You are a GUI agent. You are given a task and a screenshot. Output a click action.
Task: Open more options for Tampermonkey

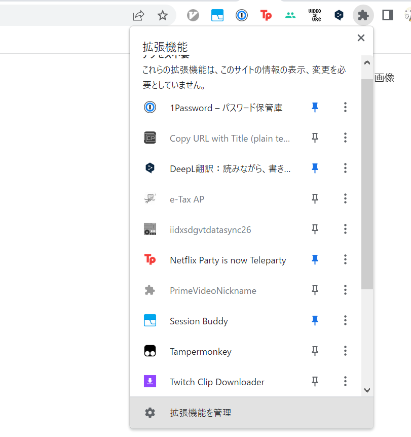[345, 351]
